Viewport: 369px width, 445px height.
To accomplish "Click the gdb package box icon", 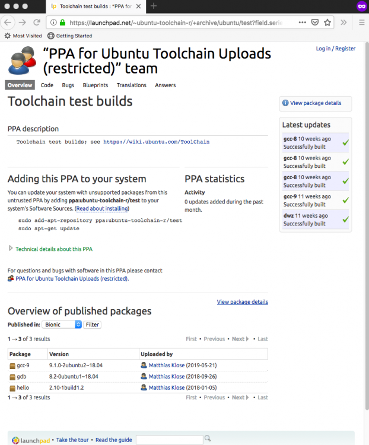I will (x=12, y=377).
